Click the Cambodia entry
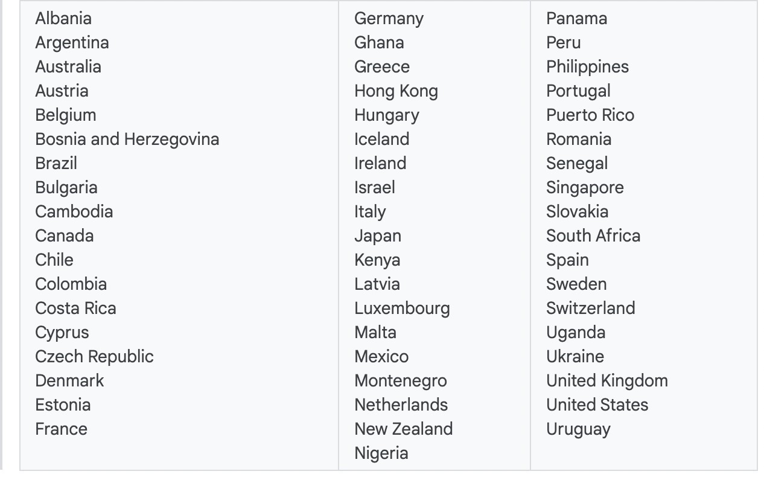This screenshot has width=764, height=477. tap(74, 211)
